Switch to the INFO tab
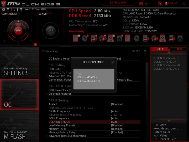The width and height of the screenshot is (189, 142). point(179,49)
